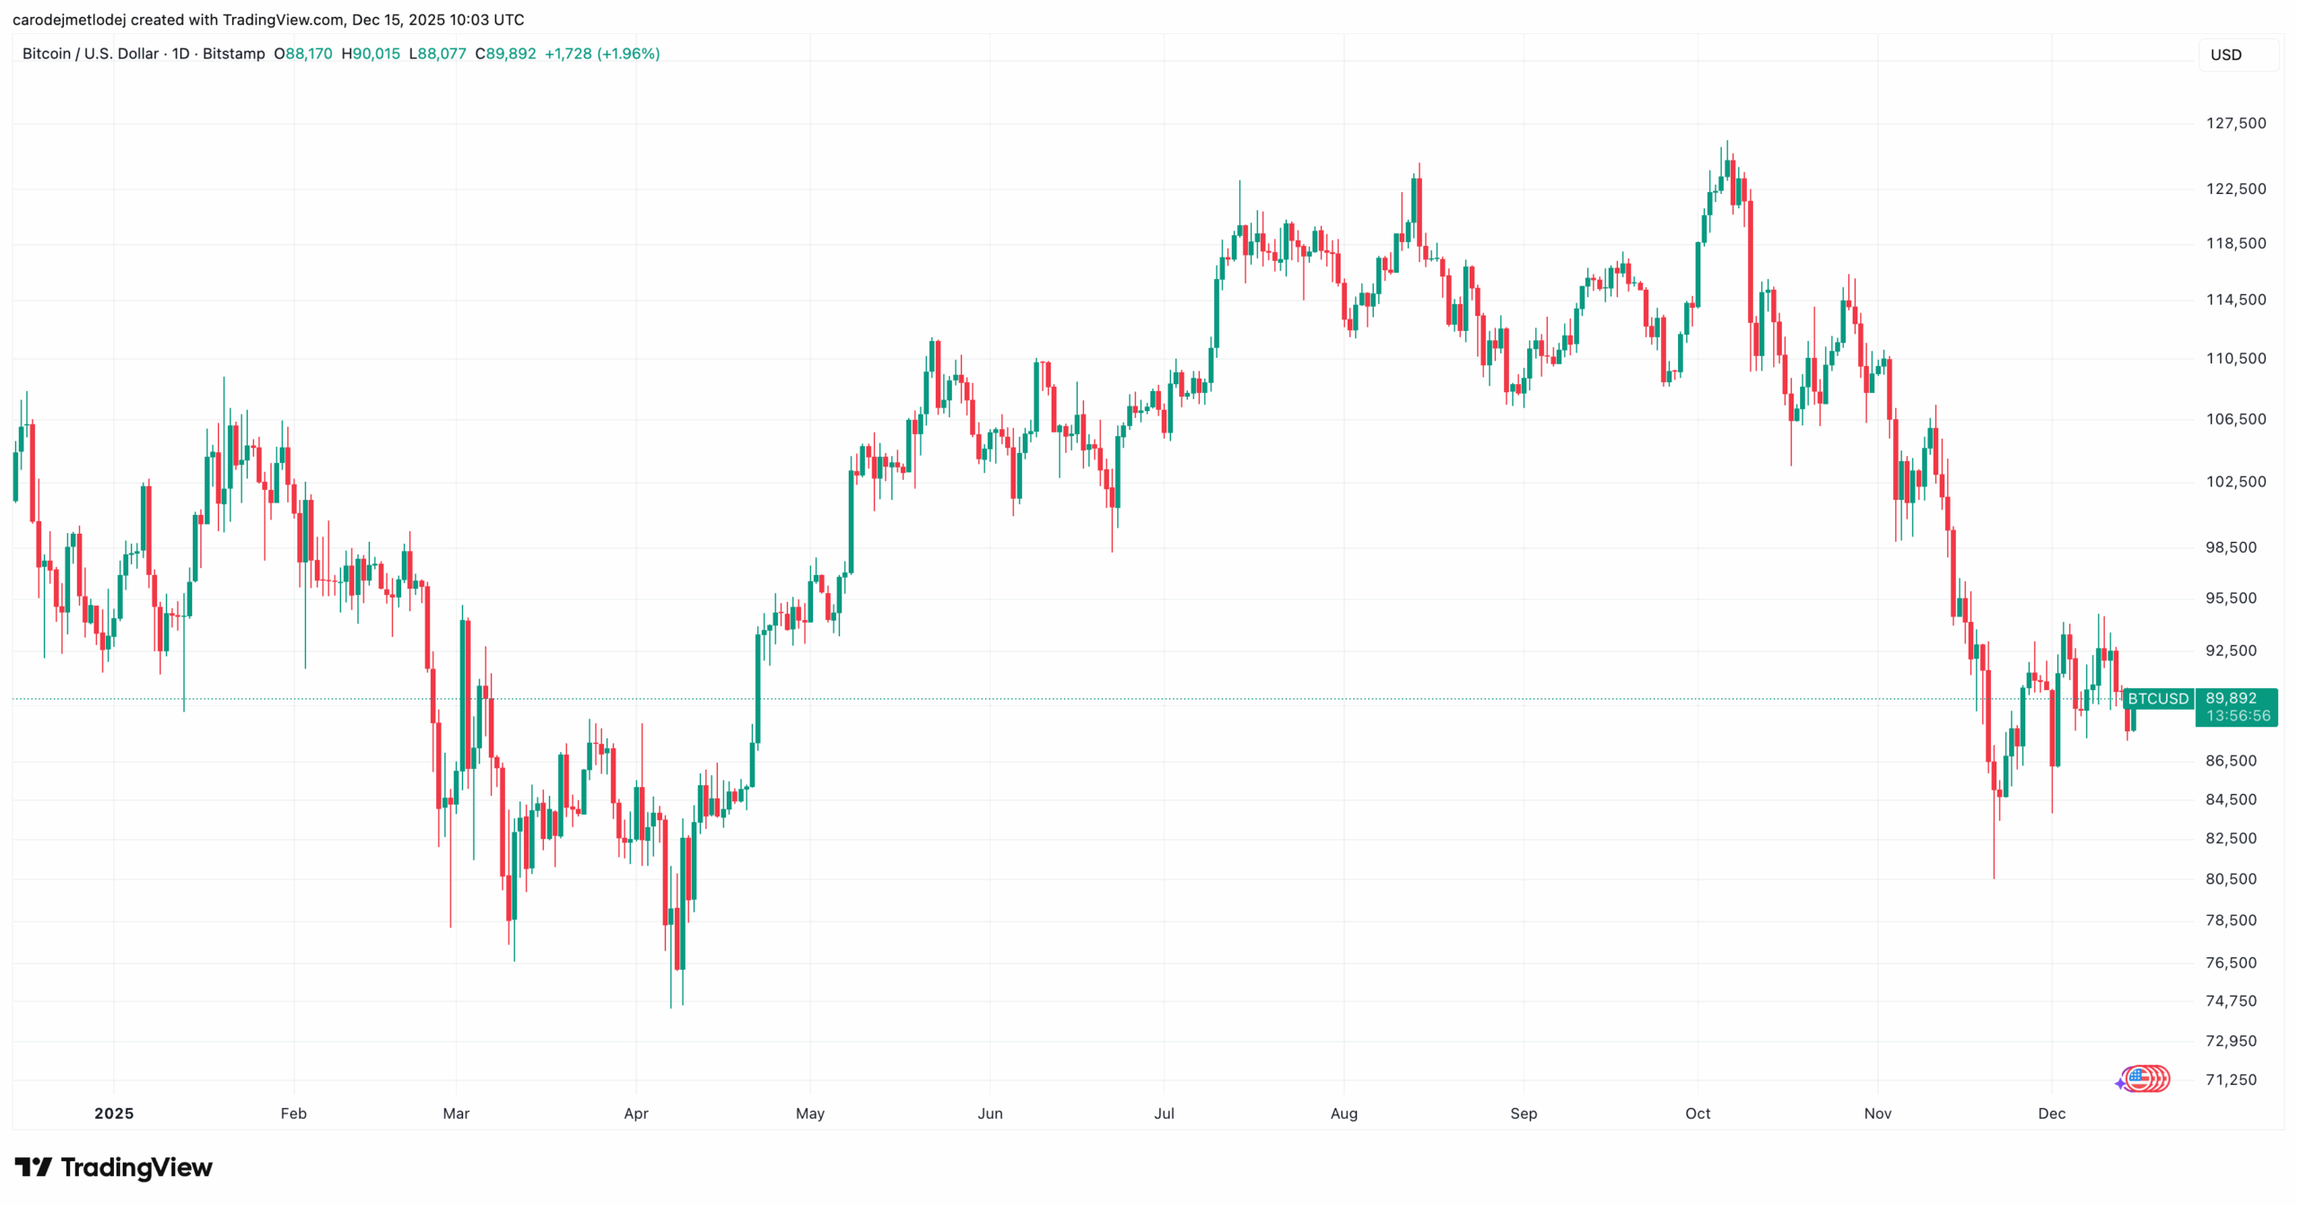This screenshot has height=1205, width=2297.
Task: Click the +1,728 (+1.96%) change value
Action: click(602, 54)
